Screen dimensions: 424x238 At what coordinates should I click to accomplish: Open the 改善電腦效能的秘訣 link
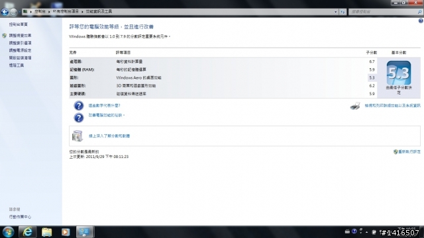click(x=107, y=115)
